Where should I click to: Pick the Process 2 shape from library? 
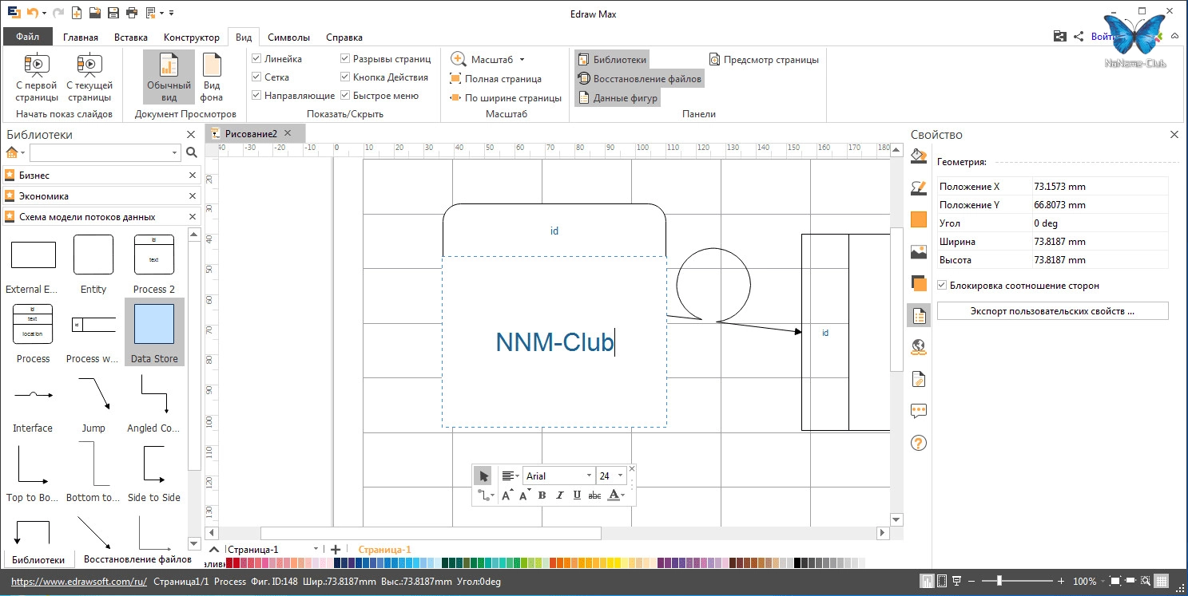(154, 264)
